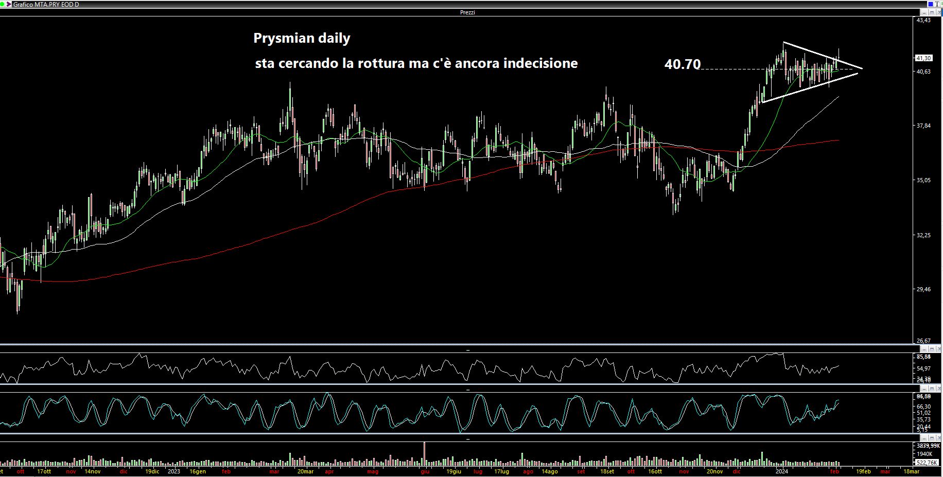943x477 pixels.
Task: Click the 37,84 price axis value
Action: pos(924,126)
